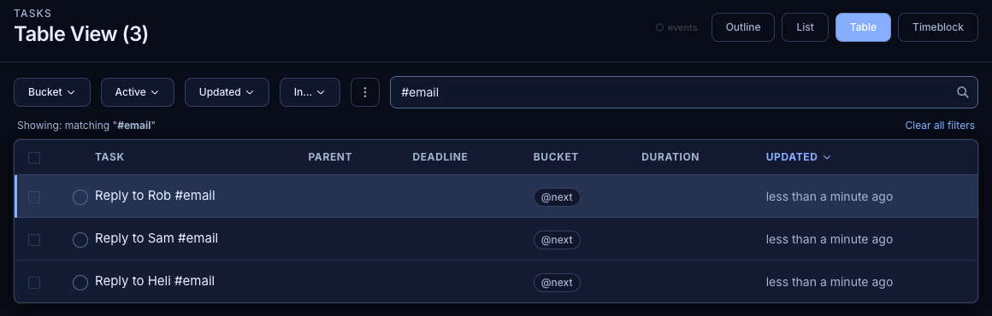Open the three-dot more options menu
Screen dimensions: 992x316
pos(365,92)
